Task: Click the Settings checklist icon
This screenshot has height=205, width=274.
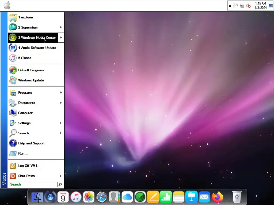Action: pyautogui.click(x=13, y=123)
